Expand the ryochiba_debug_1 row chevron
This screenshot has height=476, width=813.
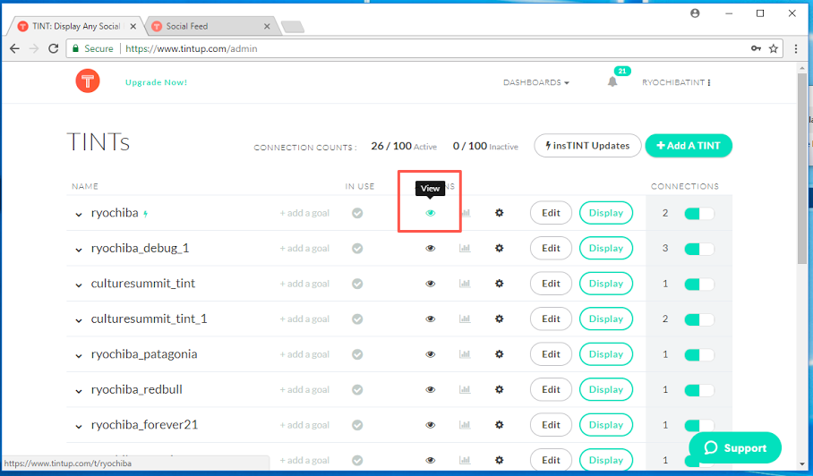click(78, 250)
